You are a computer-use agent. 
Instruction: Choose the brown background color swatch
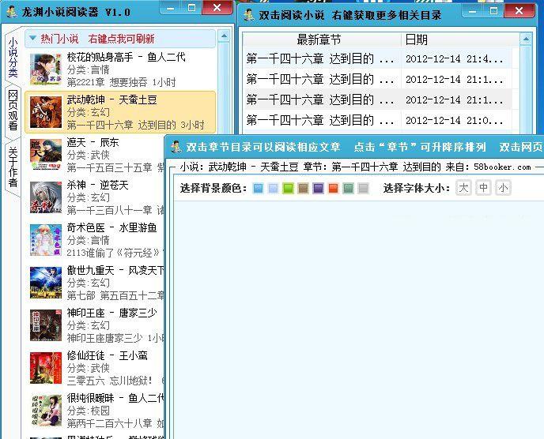coord(303,188)
